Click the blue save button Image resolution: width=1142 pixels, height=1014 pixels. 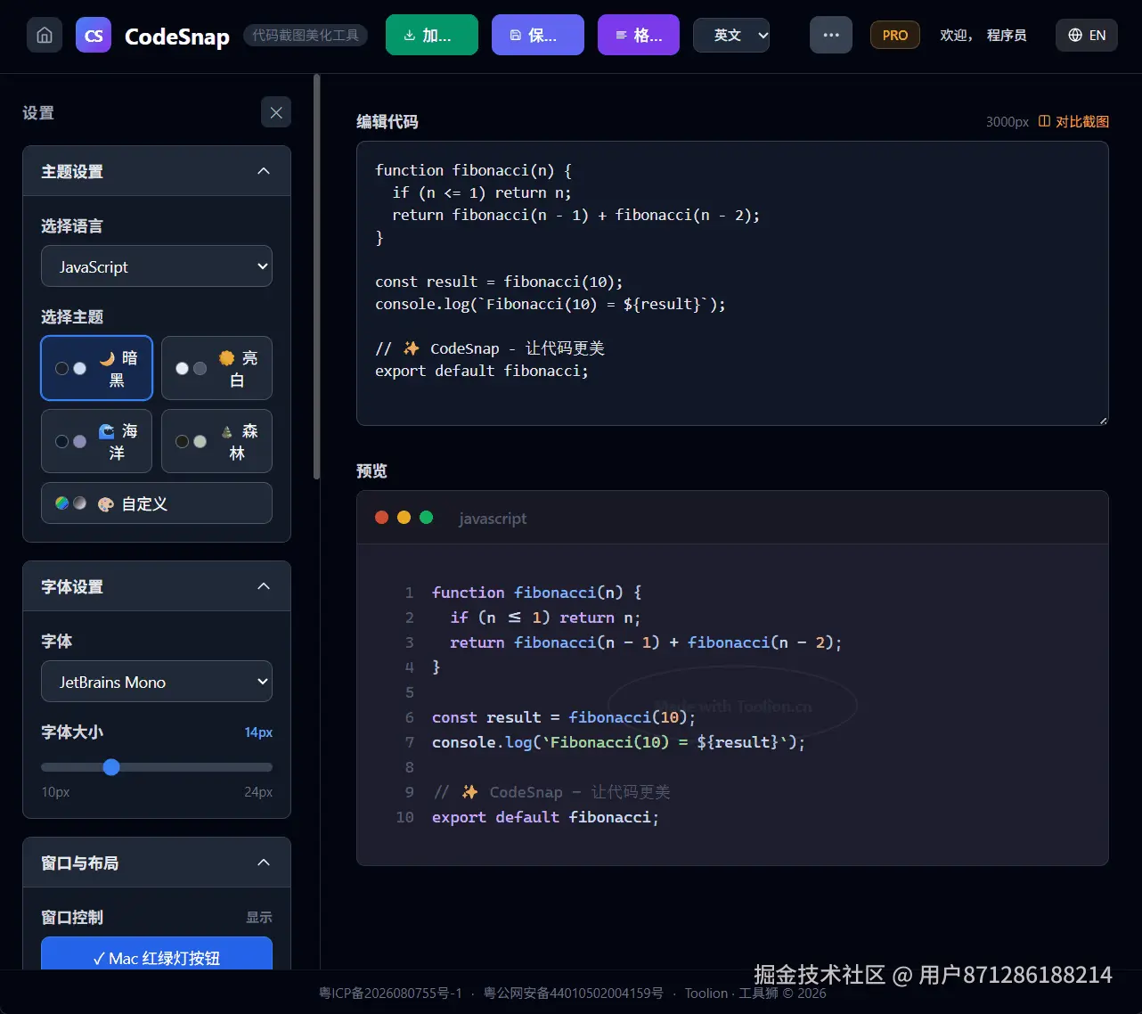coord(538,36)
